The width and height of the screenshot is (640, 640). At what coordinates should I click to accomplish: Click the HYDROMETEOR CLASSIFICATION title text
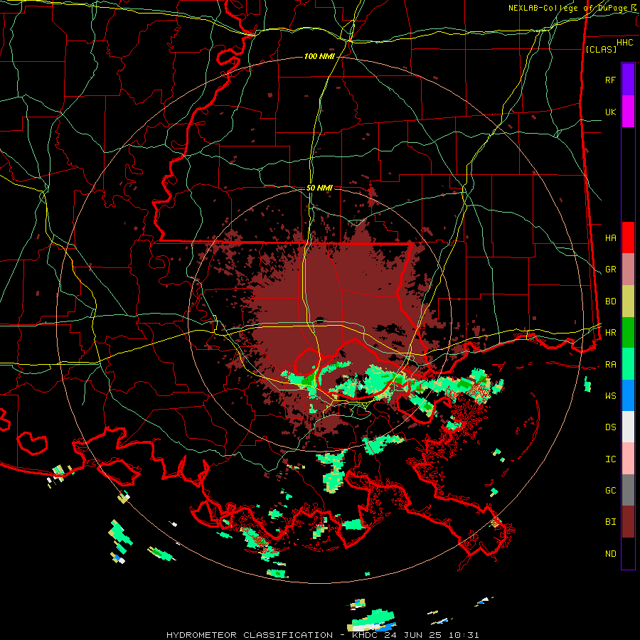click(250, 635)
